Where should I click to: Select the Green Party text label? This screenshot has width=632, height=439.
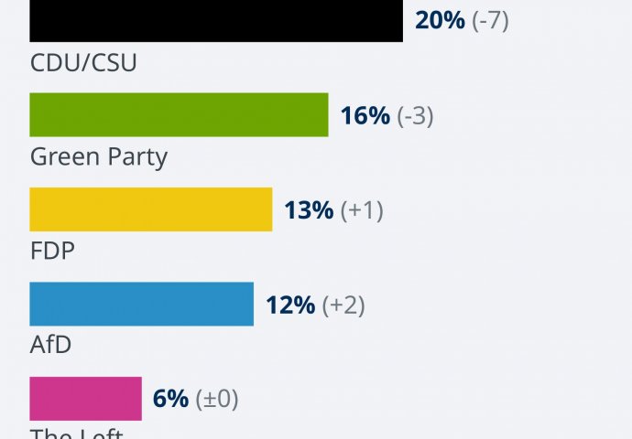pyautogui.click(x=99, y=156)
